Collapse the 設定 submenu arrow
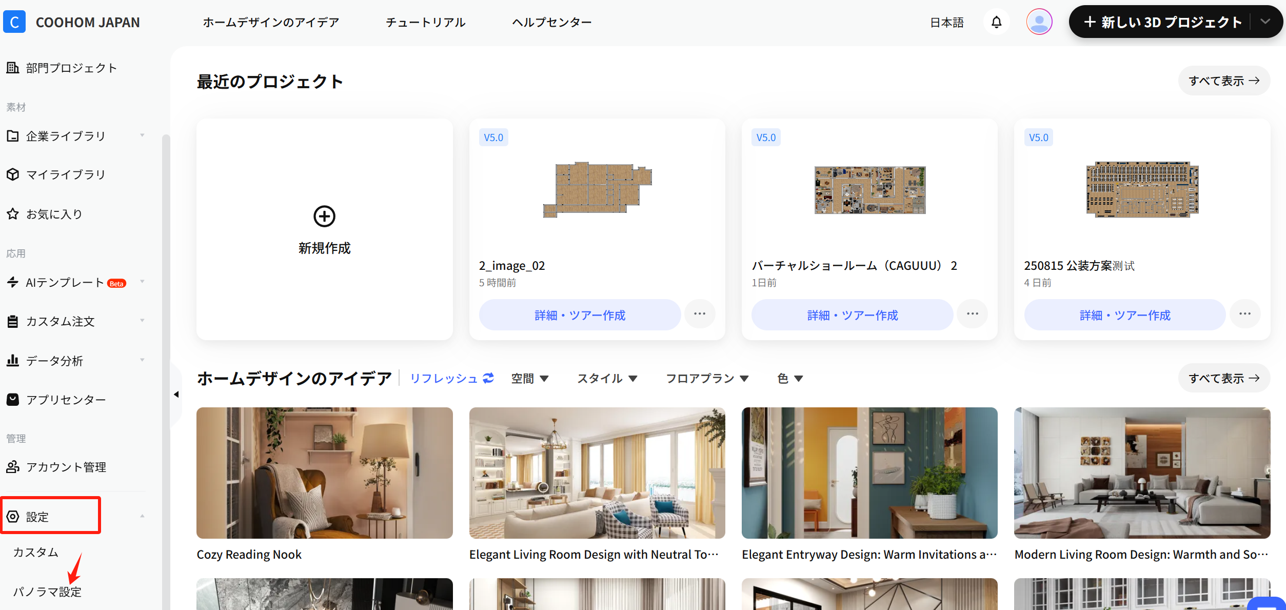 (x=142, y=516)
